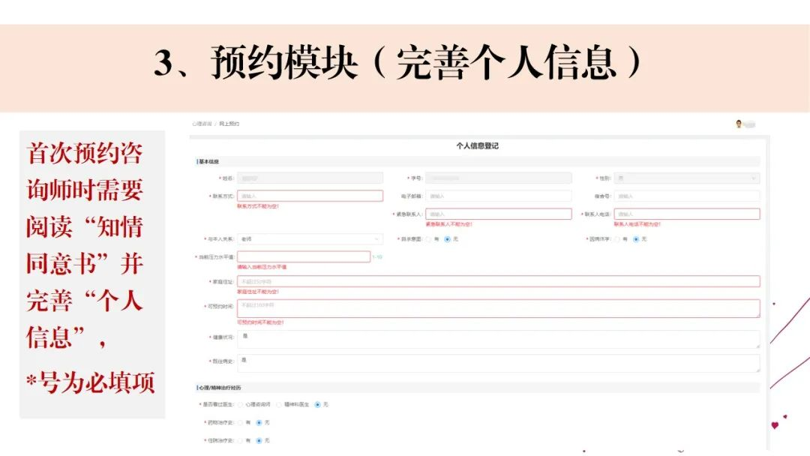810x456 pixels.
Task: Click the 既往病史 medical history textarea
Action: pyautogui.click(x=499, y=363)
